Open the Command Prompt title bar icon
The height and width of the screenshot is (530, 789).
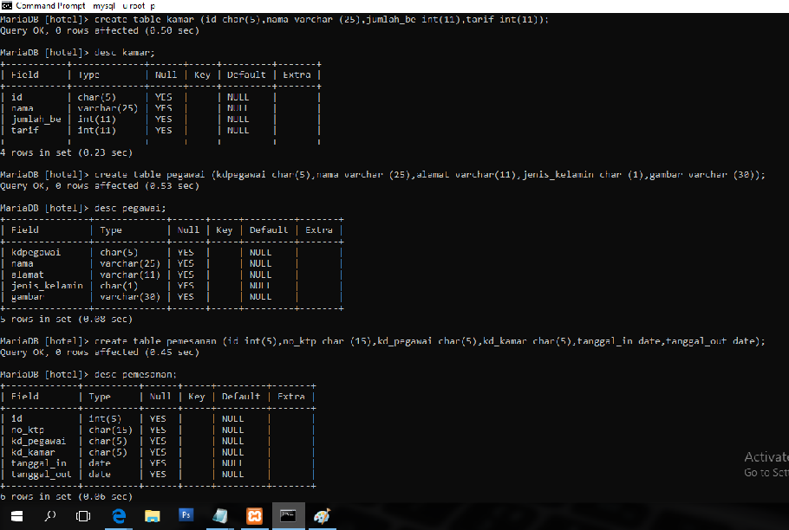pos(6,5)
